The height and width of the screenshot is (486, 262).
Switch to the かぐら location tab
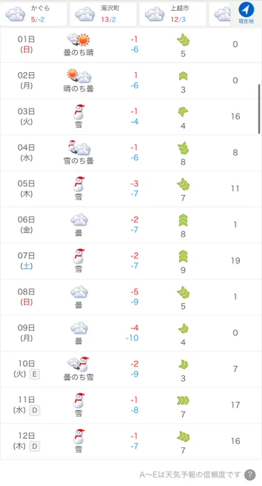coord(34,14)
